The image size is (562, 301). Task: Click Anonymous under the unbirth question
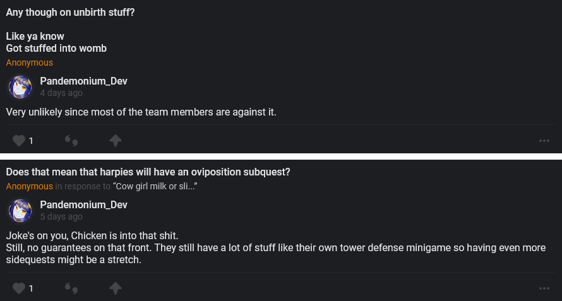point(30,62)
